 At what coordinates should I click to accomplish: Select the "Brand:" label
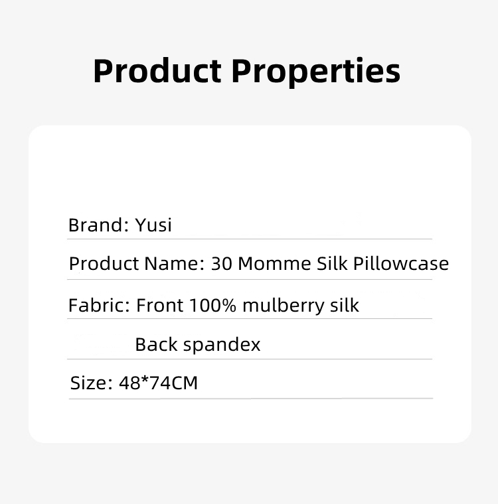pos(98,225)
